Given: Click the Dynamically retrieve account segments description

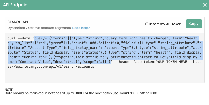Looking at the screenshot, I should coord(39,28).
